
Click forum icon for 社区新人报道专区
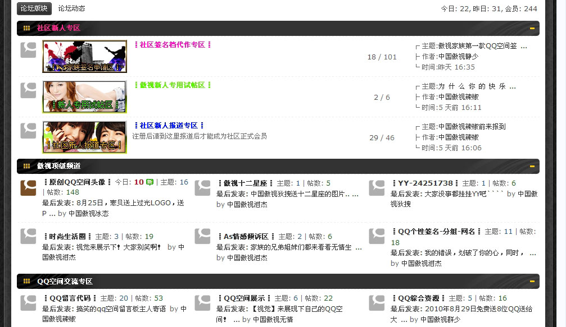click(x=28, y=131)
